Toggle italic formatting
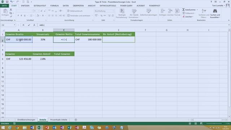The height and width of the screenshot is (130, 231). (x=21, y=16)
